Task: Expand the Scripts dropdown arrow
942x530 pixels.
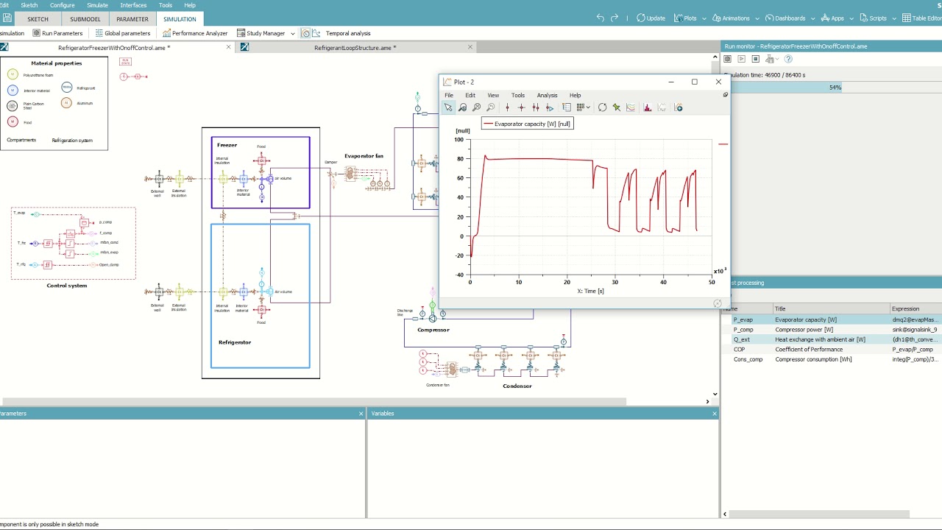Action: (x=894, y=18)
